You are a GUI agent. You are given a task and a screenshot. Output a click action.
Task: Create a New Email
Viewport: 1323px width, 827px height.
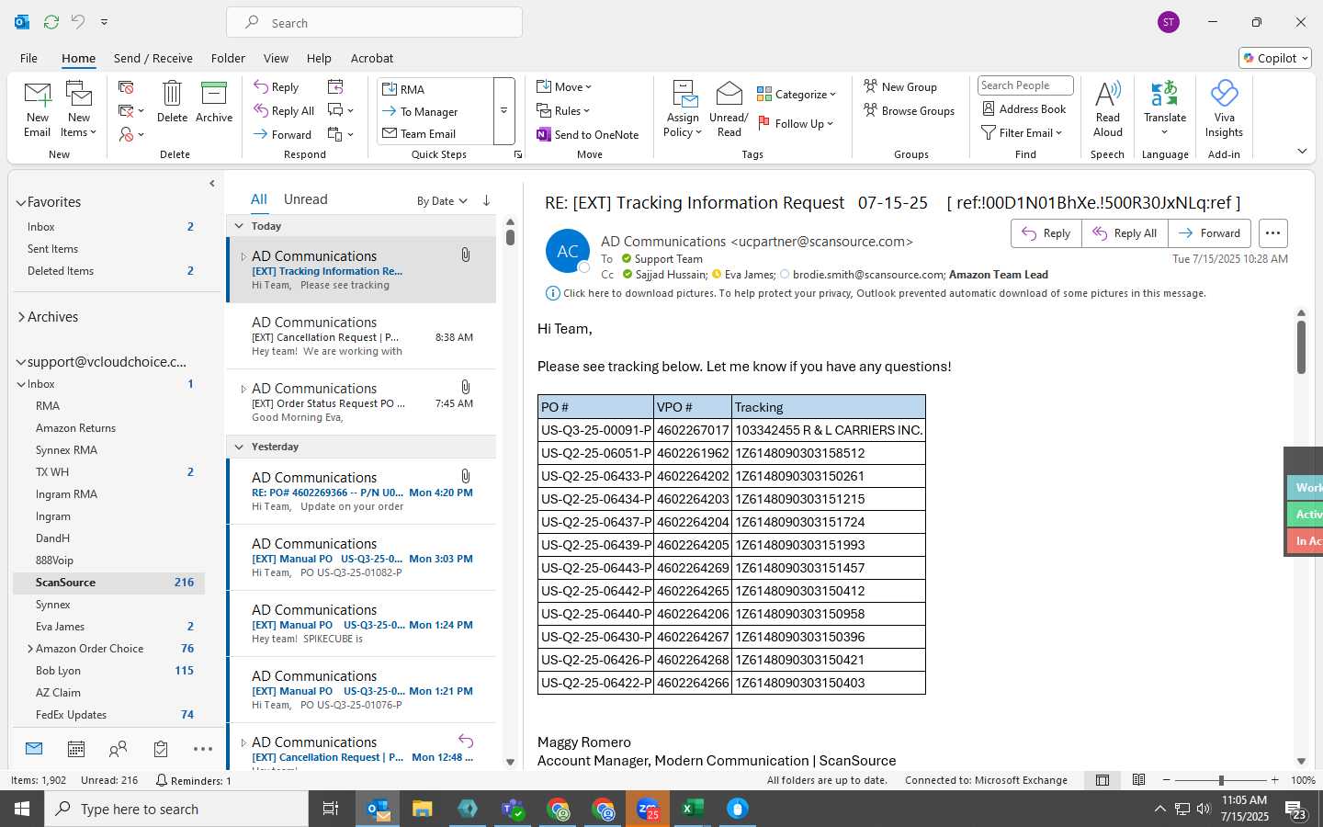coord(38,109)
